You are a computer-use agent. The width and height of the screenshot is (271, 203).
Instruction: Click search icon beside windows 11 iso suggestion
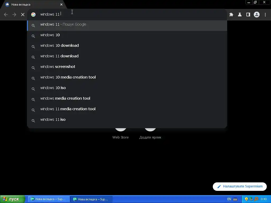click(33, 121)
